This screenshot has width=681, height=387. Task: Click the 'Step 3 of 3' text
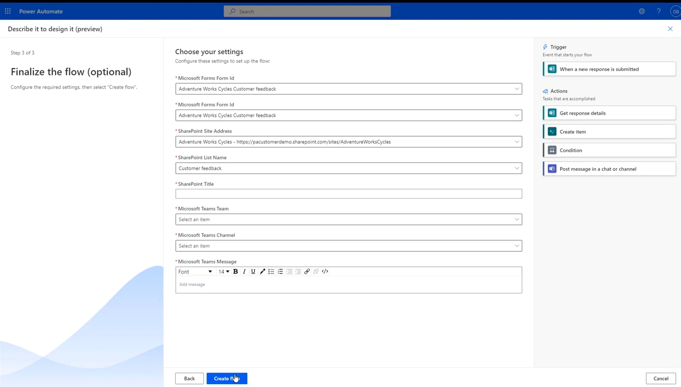(x=23, y=53)
